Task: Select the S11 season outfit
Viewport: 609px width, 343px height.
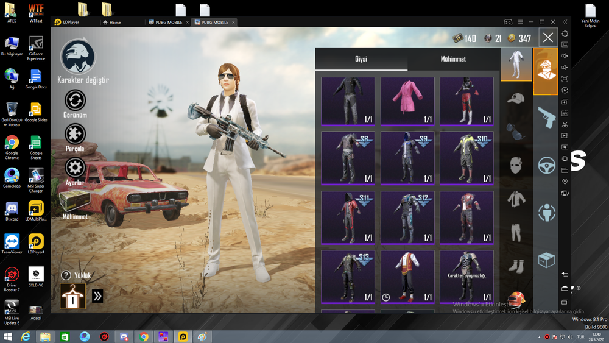Action: pyautogui.click(x=348, y=217)
